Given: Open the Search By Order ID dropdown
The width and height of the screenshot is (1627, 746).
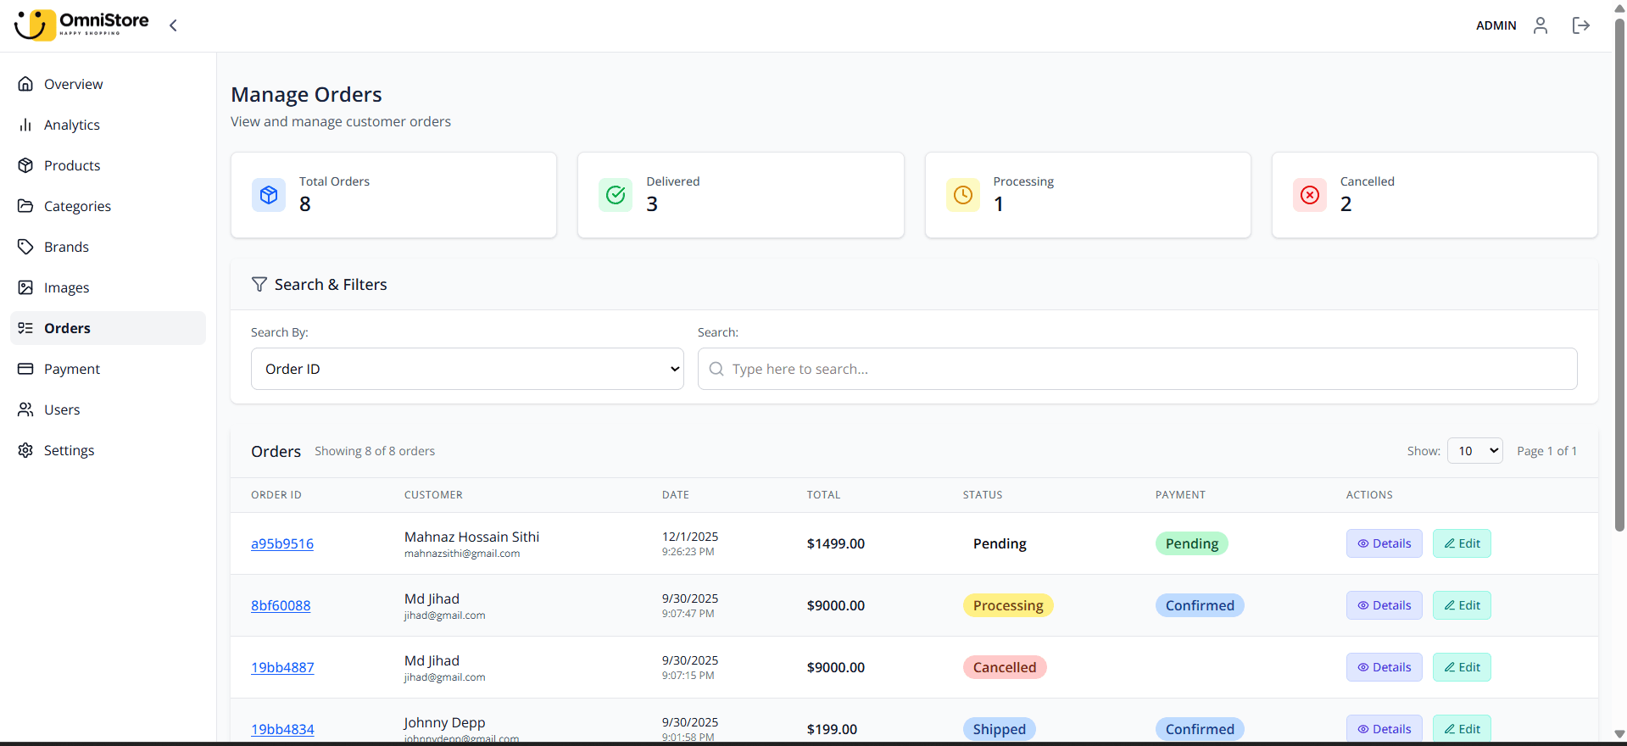Looking at the screenshot, I should [467, 369].
